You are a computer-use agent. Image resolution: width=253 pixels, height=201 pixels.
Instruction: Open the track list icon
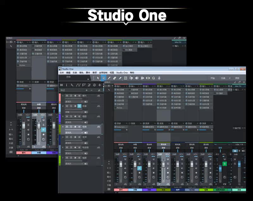coord(61,85)
